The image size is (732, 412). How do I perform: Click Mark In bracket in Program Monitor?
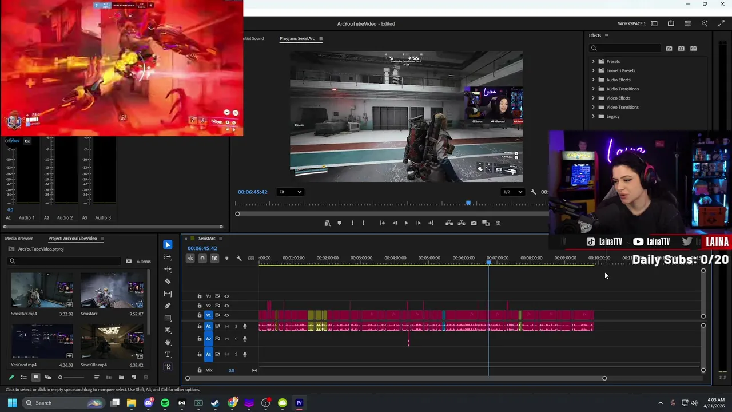click(x=352, y=223)
